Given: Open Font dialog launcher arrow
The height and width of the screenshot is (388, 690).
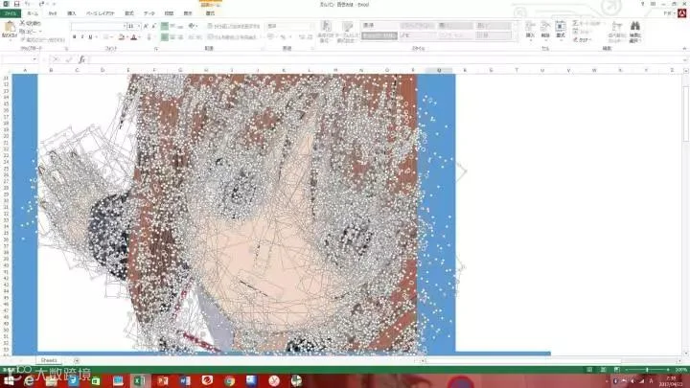Looking at the screenshot, I should 156,49.
